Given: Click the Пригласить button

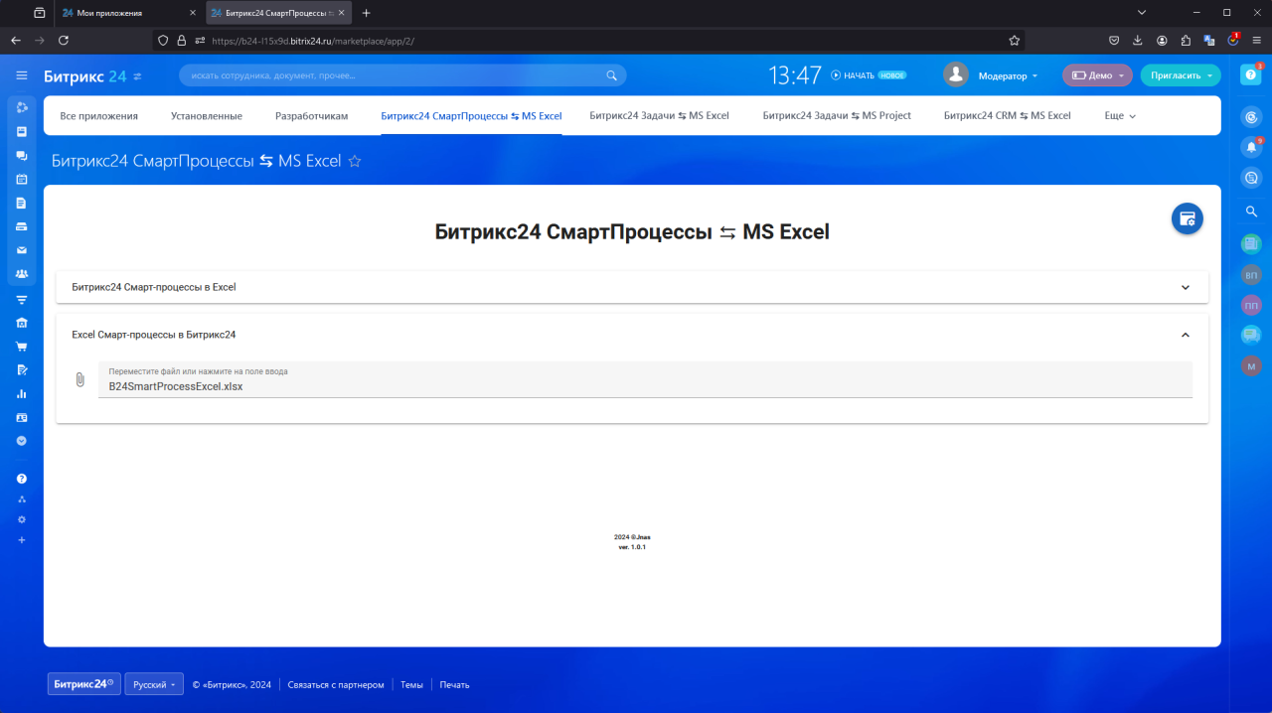Looking at the screenshot, I should [x=1180, y=75].
